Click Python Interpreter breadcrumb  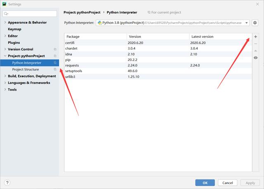click(122, 12)
